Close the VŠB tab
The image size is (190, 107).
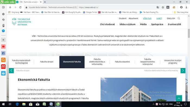[x=41, y=2]
